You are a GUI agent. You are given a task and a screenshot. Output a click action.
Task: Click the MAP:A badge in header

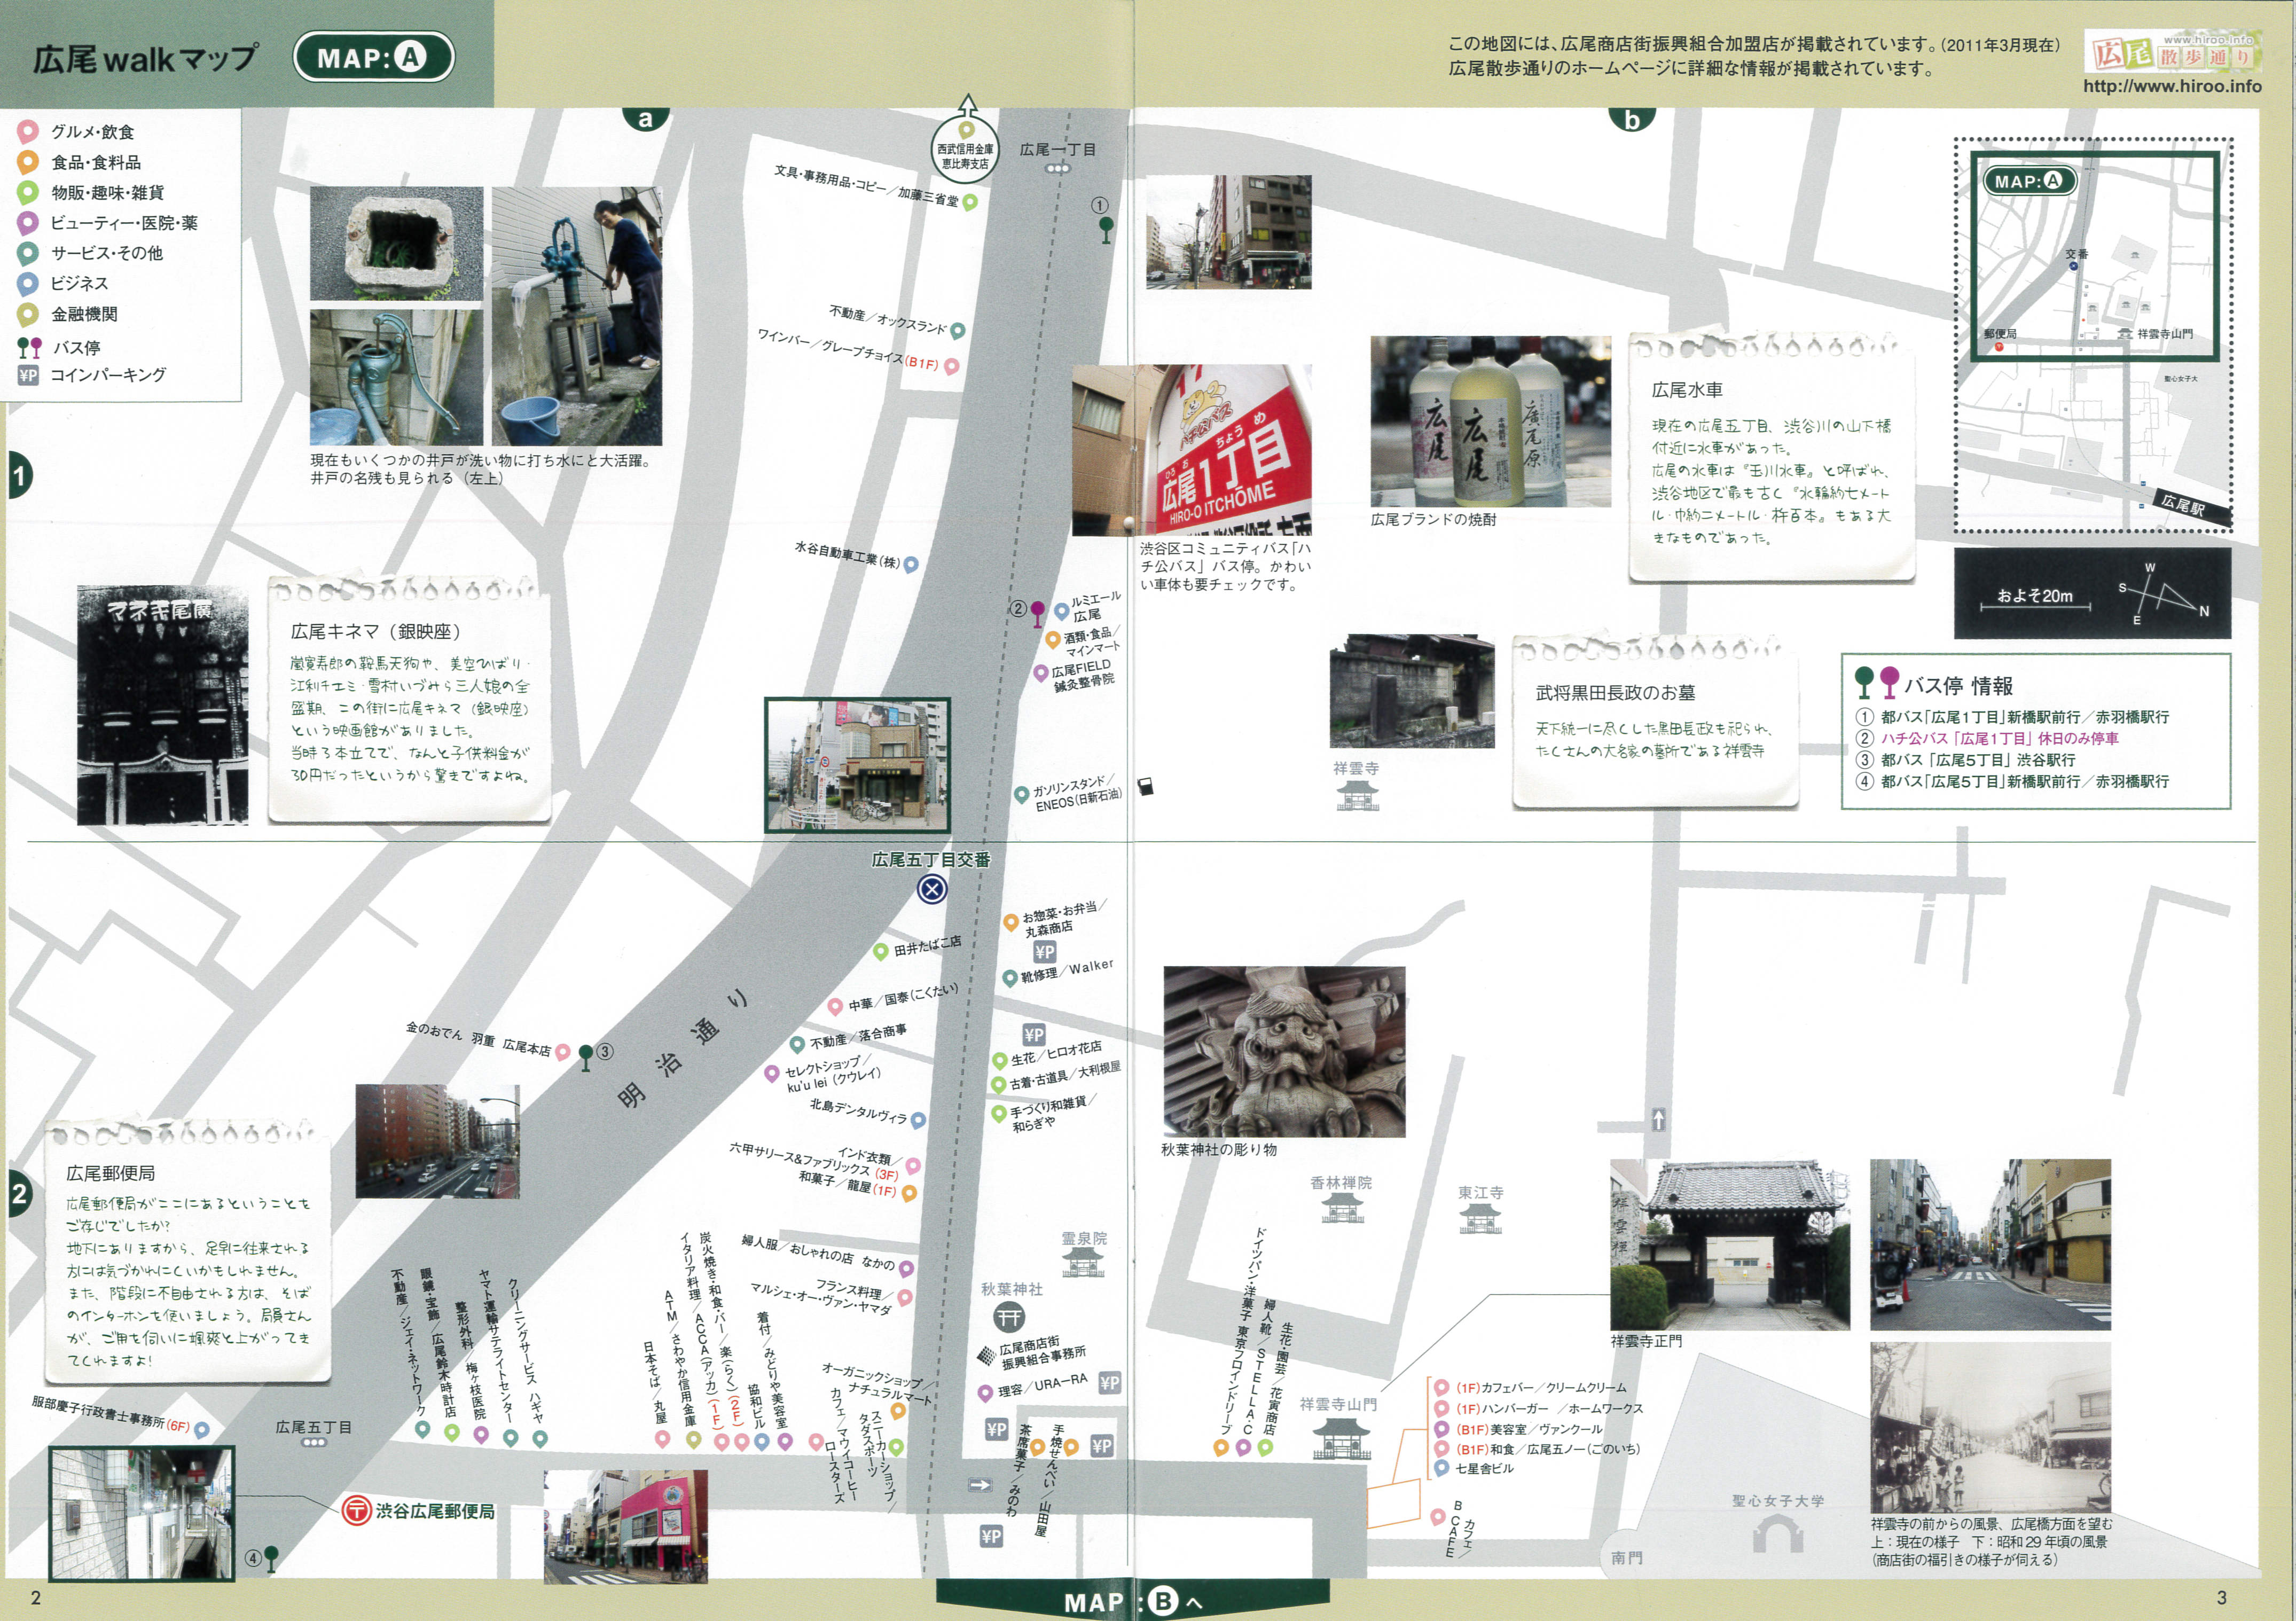pyautogui.click(x=373, y=58)
